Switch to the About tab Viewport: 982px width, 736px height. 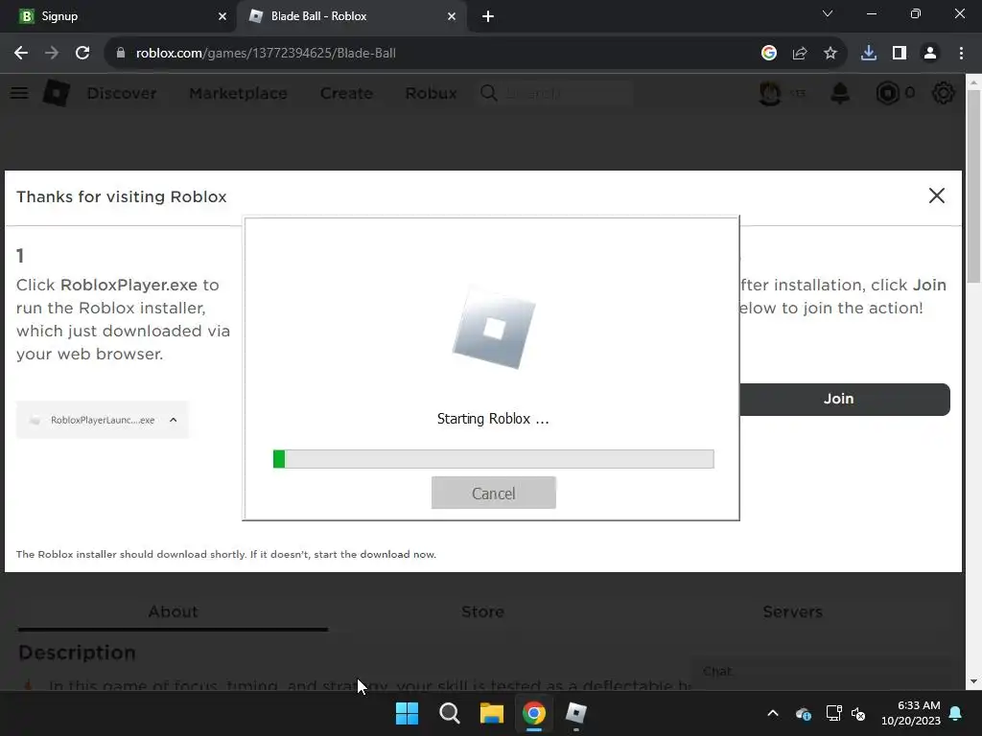tap(173, 611)
